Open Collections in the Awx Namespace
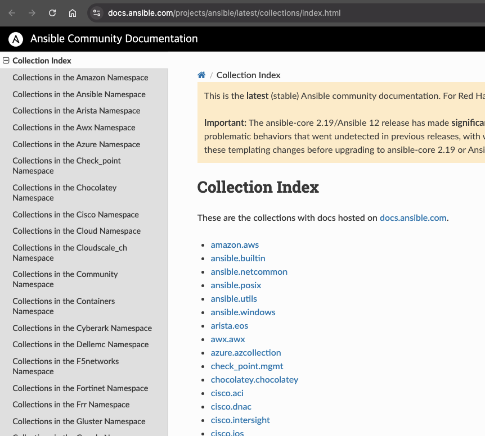This screenshot has height=436, width=485. point(74,128)
